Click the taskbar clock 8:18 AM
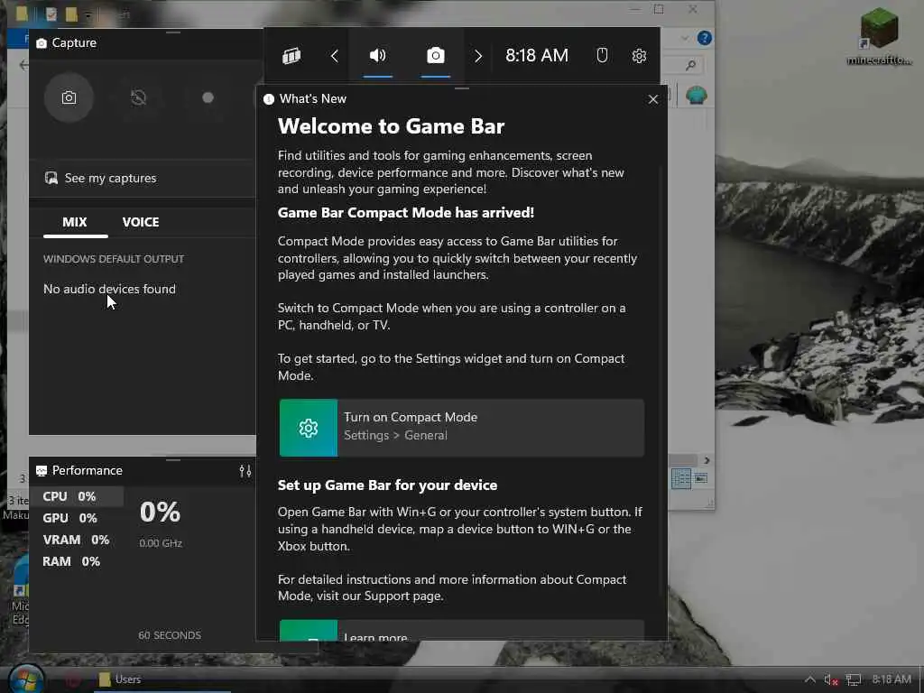 (x=891, y=679)
